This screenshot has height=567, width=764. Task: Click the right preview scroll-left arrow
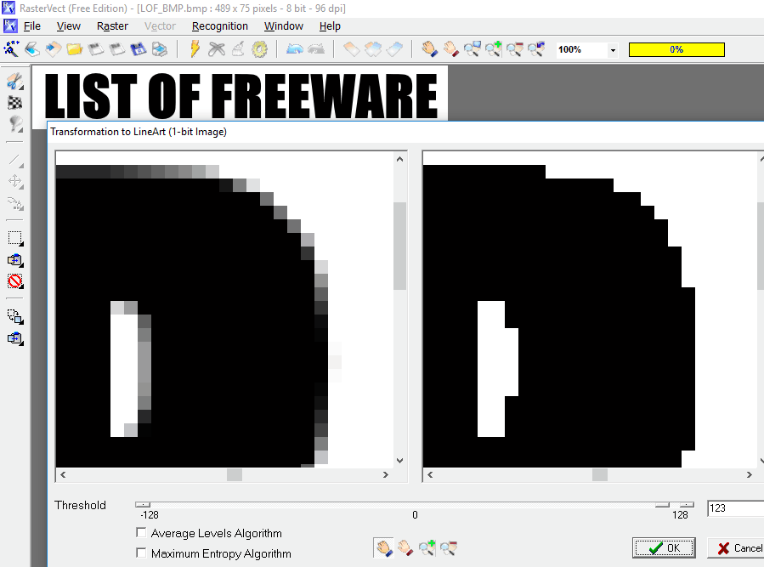coord(430,474)
